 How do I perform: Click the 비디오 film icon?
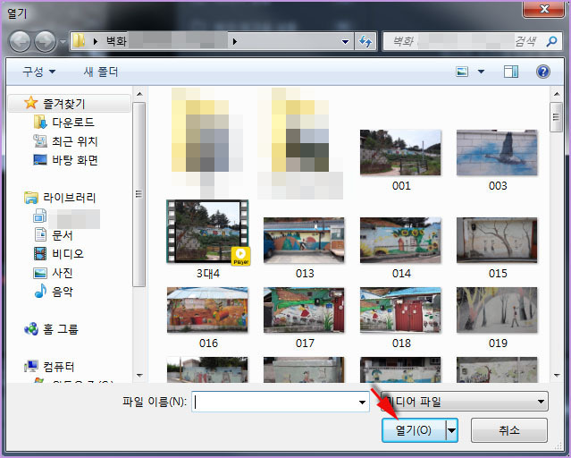pos(40,254)
